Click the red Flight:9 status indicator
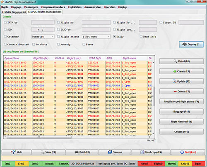The image size is (207, 167). 158,164
